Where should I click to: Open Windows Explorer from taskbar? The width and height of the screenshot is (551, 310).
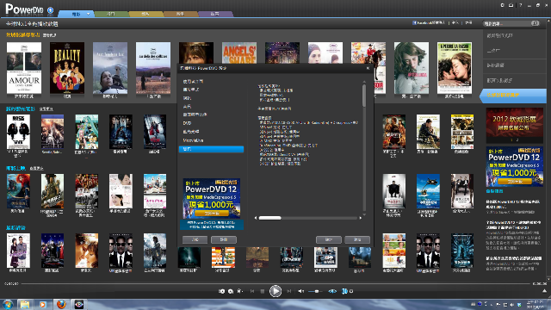click(x=25, y=304)
